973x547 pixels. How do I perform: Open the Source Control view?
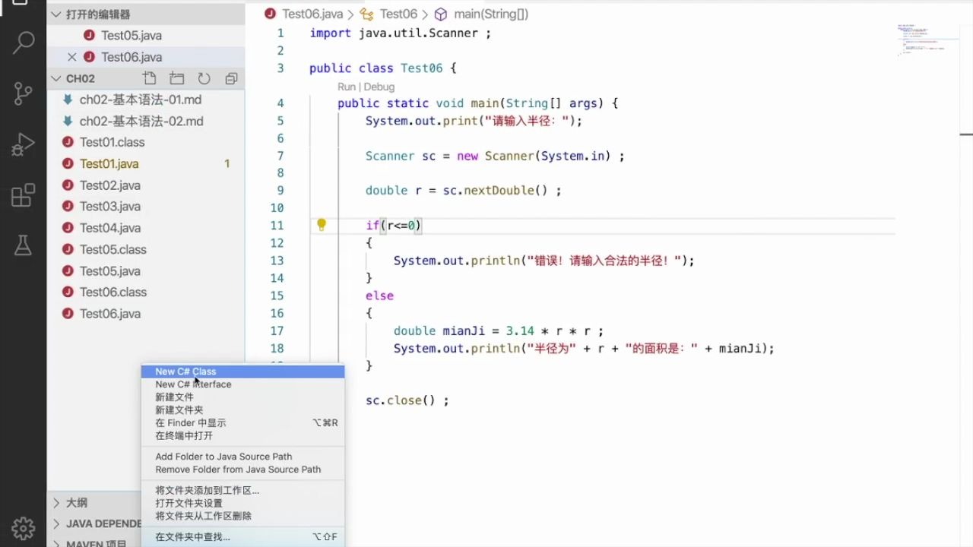tap(24, 93)
